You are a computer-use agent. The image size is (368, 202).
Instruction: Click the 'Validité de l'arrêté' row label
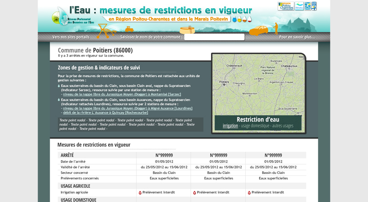click(75, 167)
